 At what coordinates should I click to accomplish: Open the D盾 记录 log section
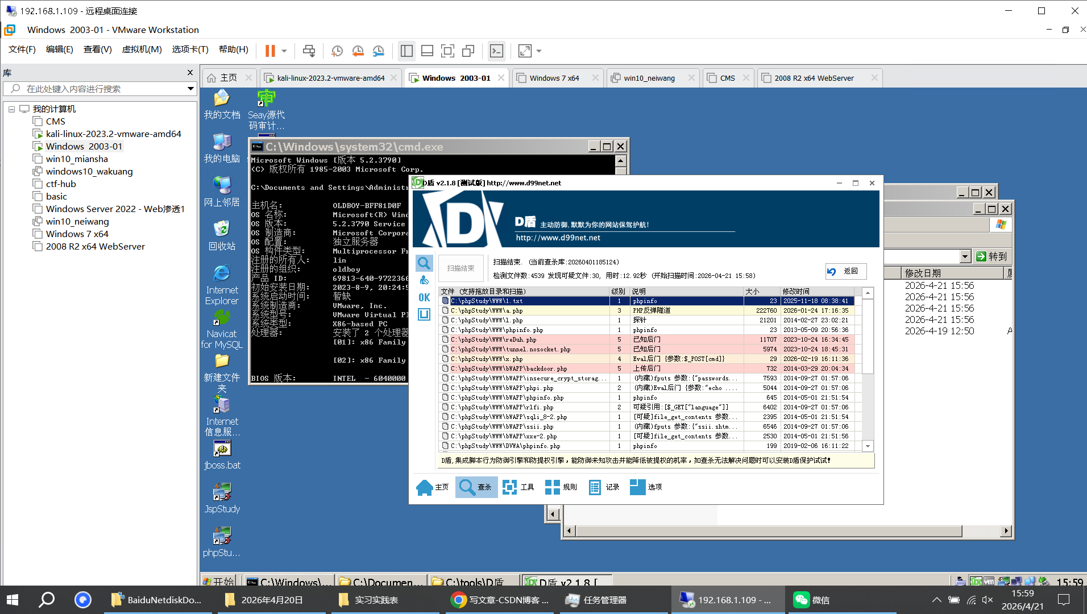[x=604, y=487]
